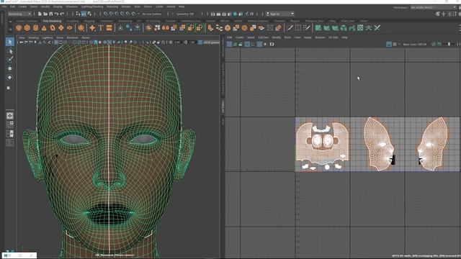Image resolution: width=461 pixels, height=259 pixels.
Task: Adjust the dim image slider in UV Editor
Action: tap(449, 45)
